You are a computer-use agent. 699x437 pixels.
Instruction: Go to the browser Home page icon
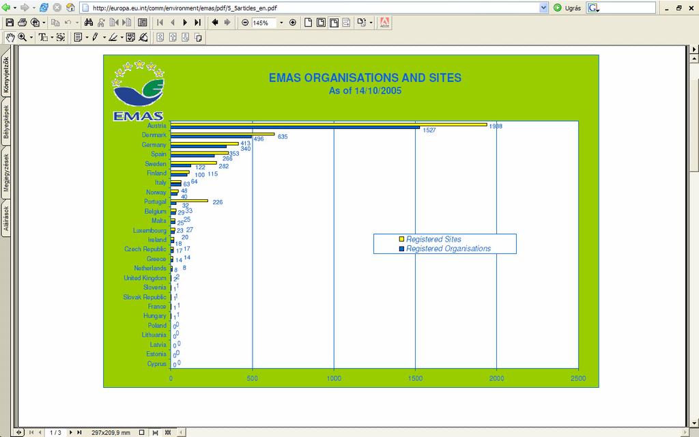click(x=70, y=8)
